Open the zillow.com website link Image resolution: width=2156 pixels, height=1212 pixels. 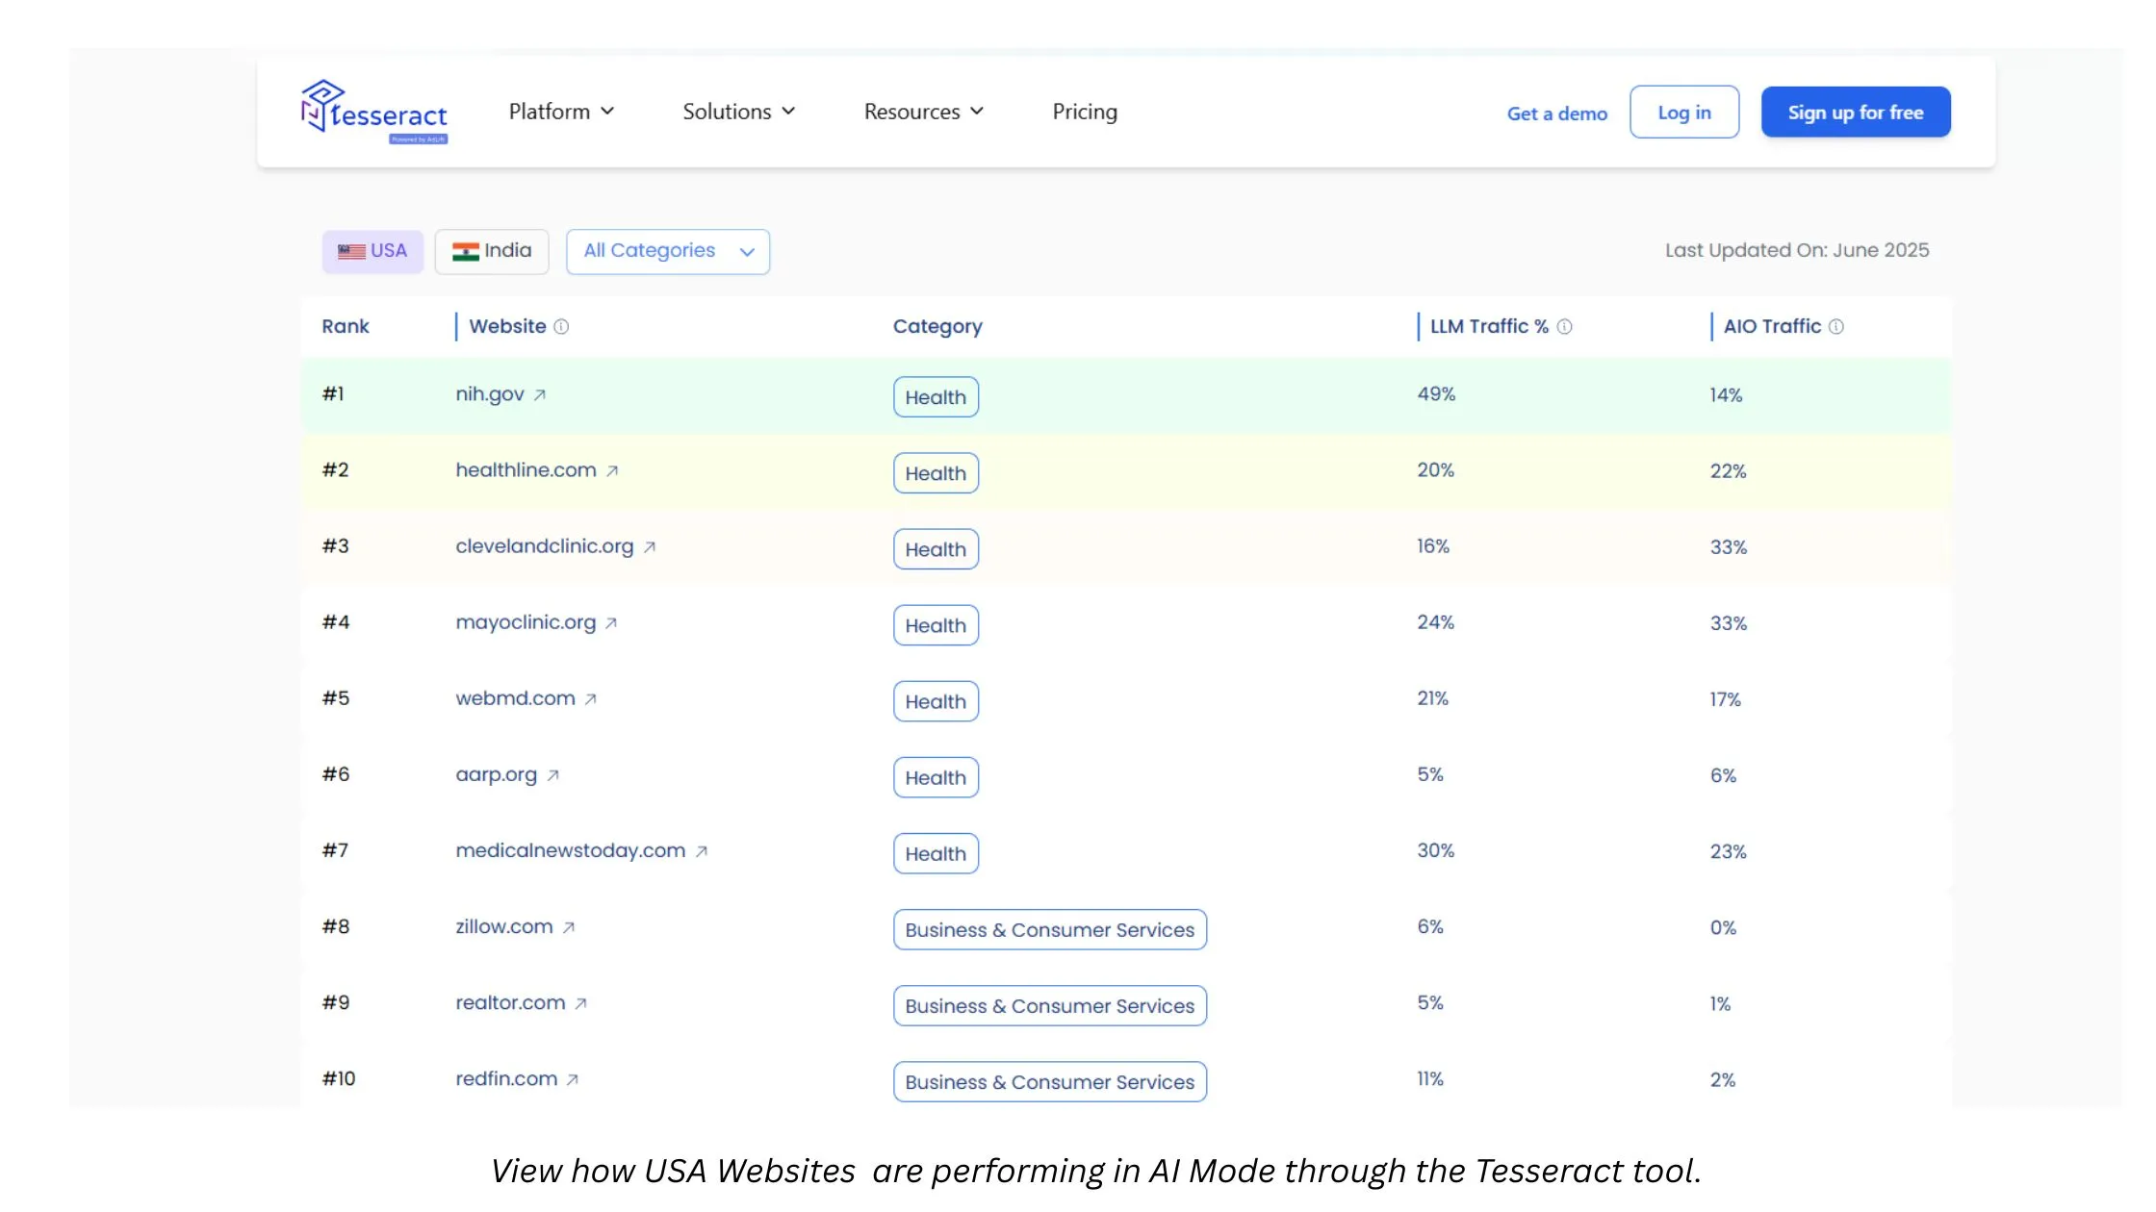point(504,926)
